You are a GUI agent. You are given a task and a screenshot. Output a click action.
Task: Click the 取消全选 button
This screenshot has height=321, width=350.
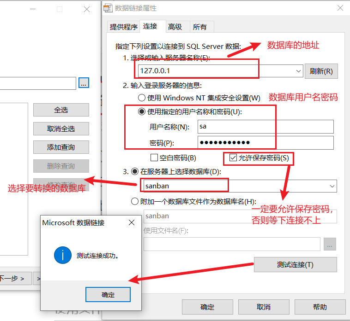coord(61,128)
